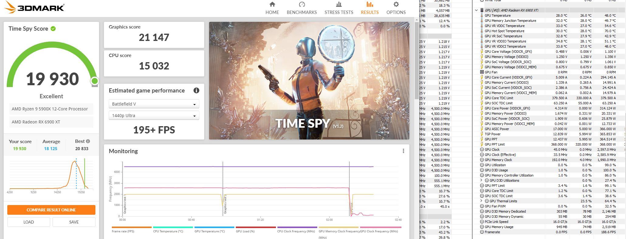Viewport: 626px width, 239px height.
Task: Click circle icon of GPU Fan PWM row
Action: [482, 206]
